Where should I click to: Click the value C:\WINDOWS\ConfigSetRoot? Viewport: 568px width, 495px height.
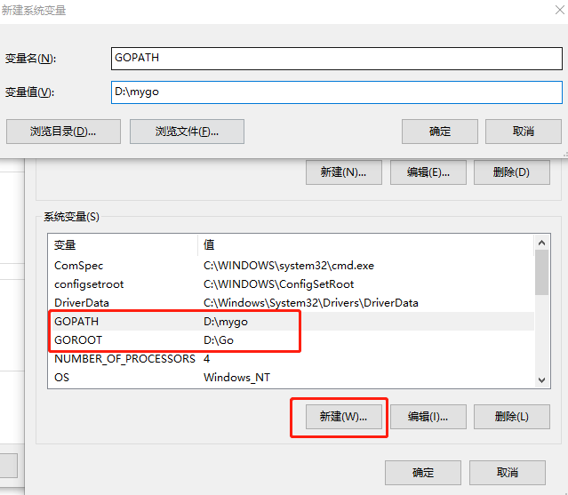[x=278, y=284]
